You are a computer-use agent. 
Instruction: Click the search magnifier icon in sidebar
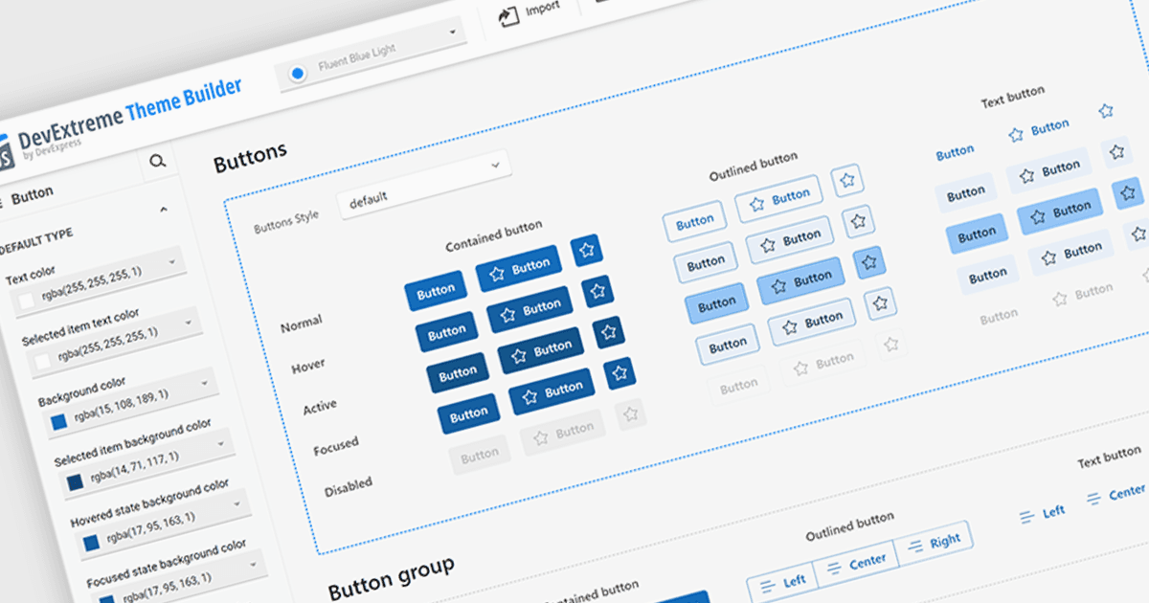click(158, 162)
